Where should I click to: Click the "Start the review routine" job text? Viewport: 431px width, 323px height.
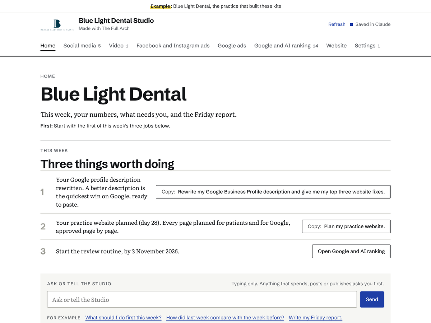point(118,251)
